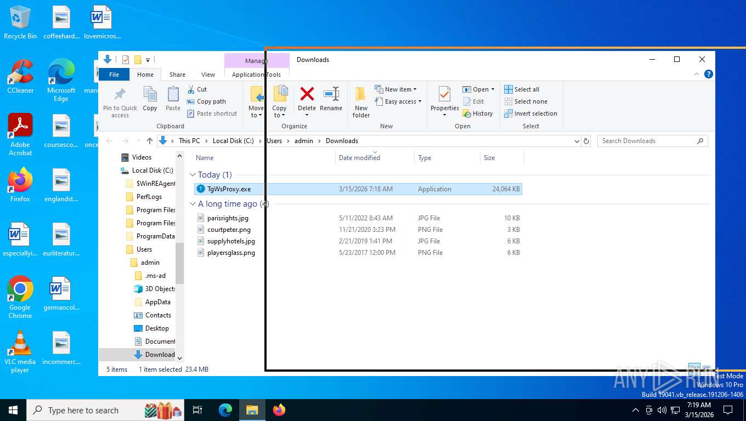
Task: Click the Paste shortcut command
Action: pyautogui.click(x=212, y=113)
